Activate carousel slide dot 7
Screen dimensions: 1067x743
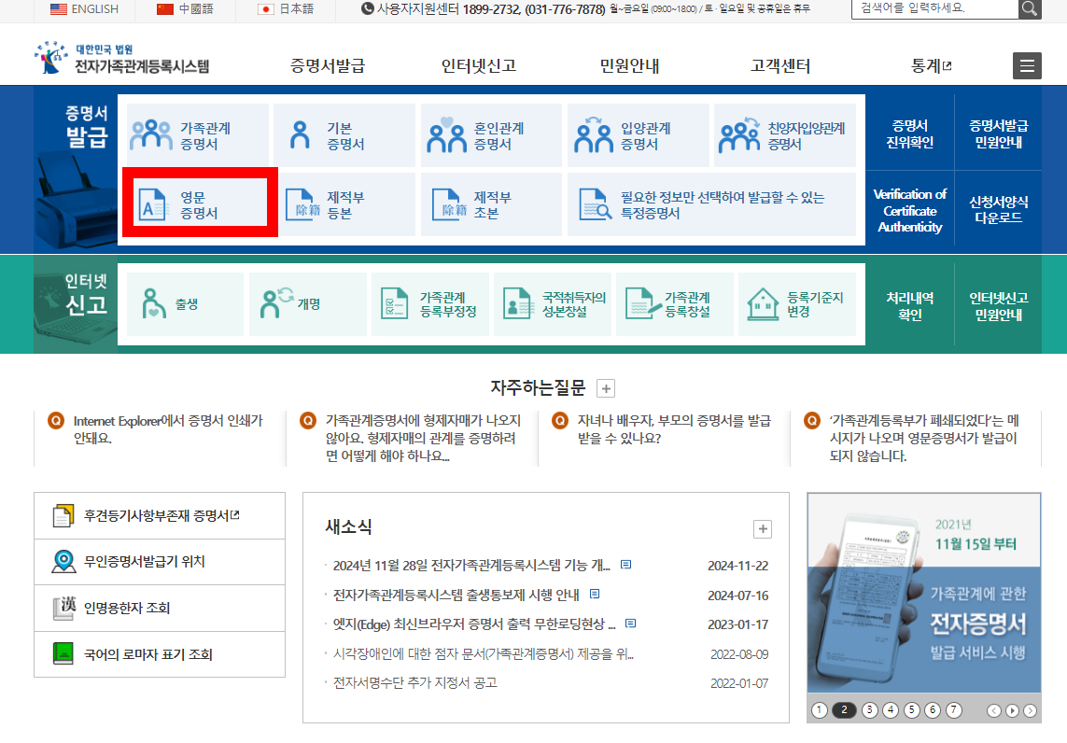[953, 710]
